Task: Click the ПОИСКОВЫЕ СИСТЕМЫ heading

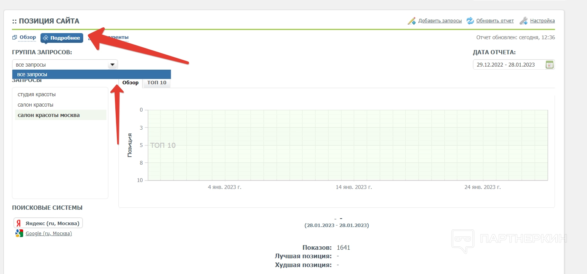Action: [47, 208]
